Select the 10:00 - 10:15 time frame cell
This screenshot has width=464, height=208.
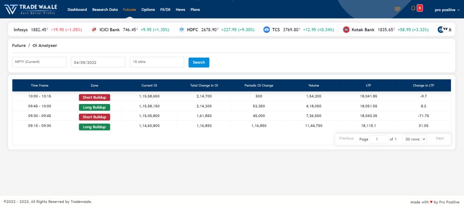point(39,96)
